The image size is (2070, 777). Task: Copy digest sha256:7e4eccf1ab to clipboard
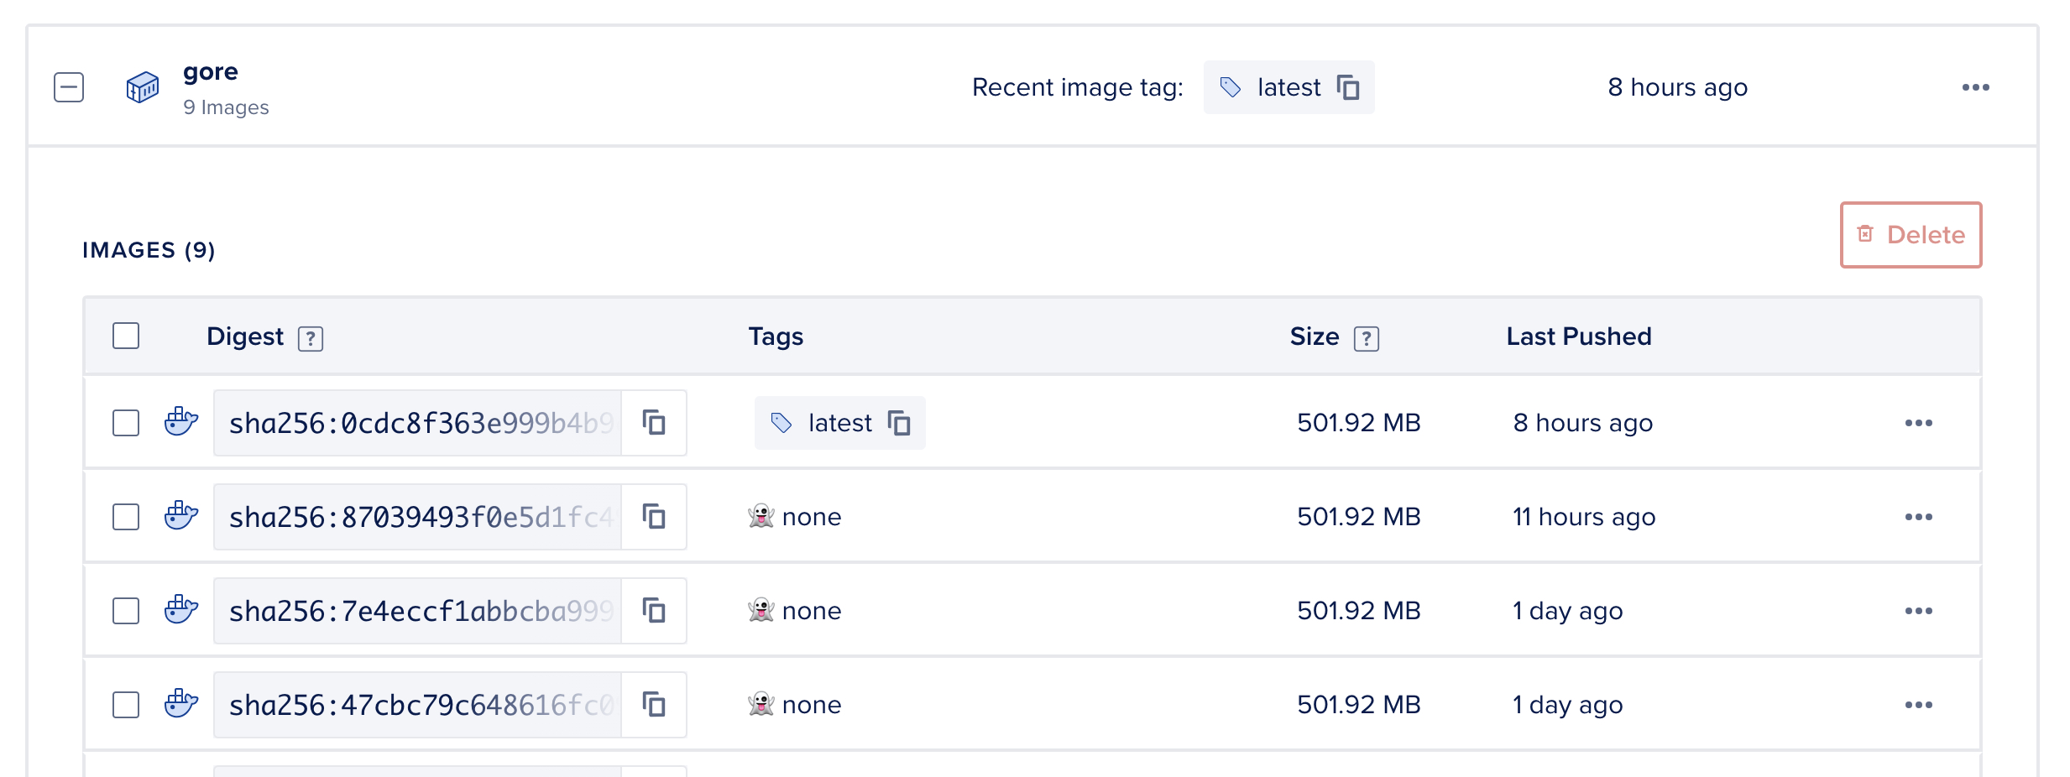click(x=654, y=611)
